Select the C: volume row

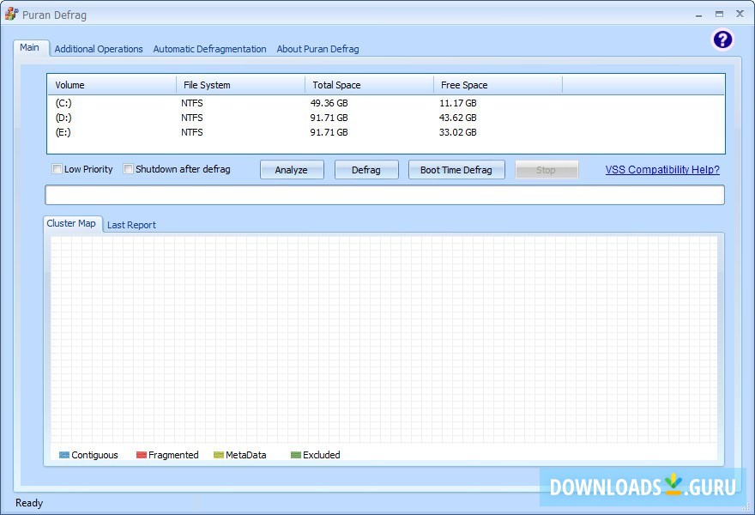[x=63, y=103]
